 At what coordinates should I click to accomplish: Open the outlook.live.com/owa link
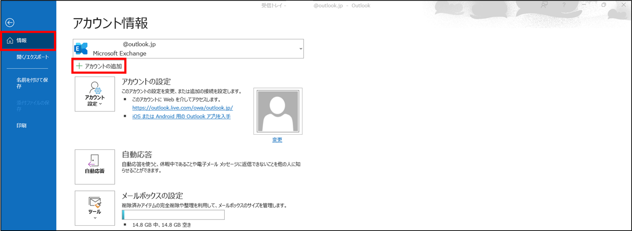point(182,108)
